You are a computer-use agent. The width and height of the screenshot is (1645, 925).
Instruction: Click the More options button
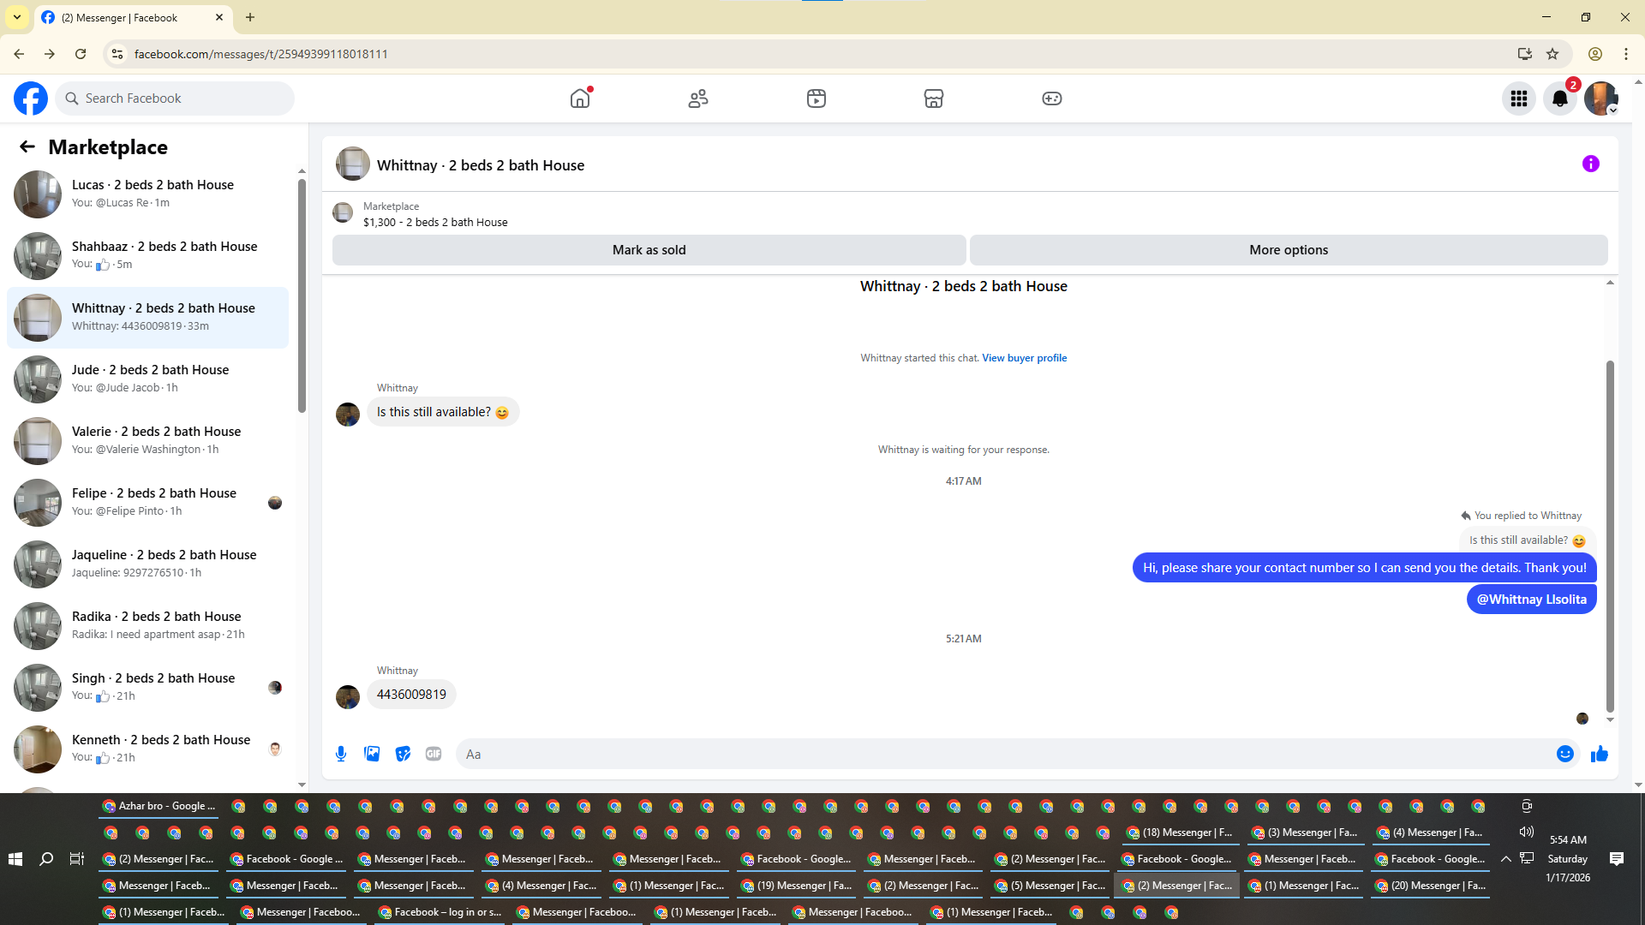coord(1288,250)
